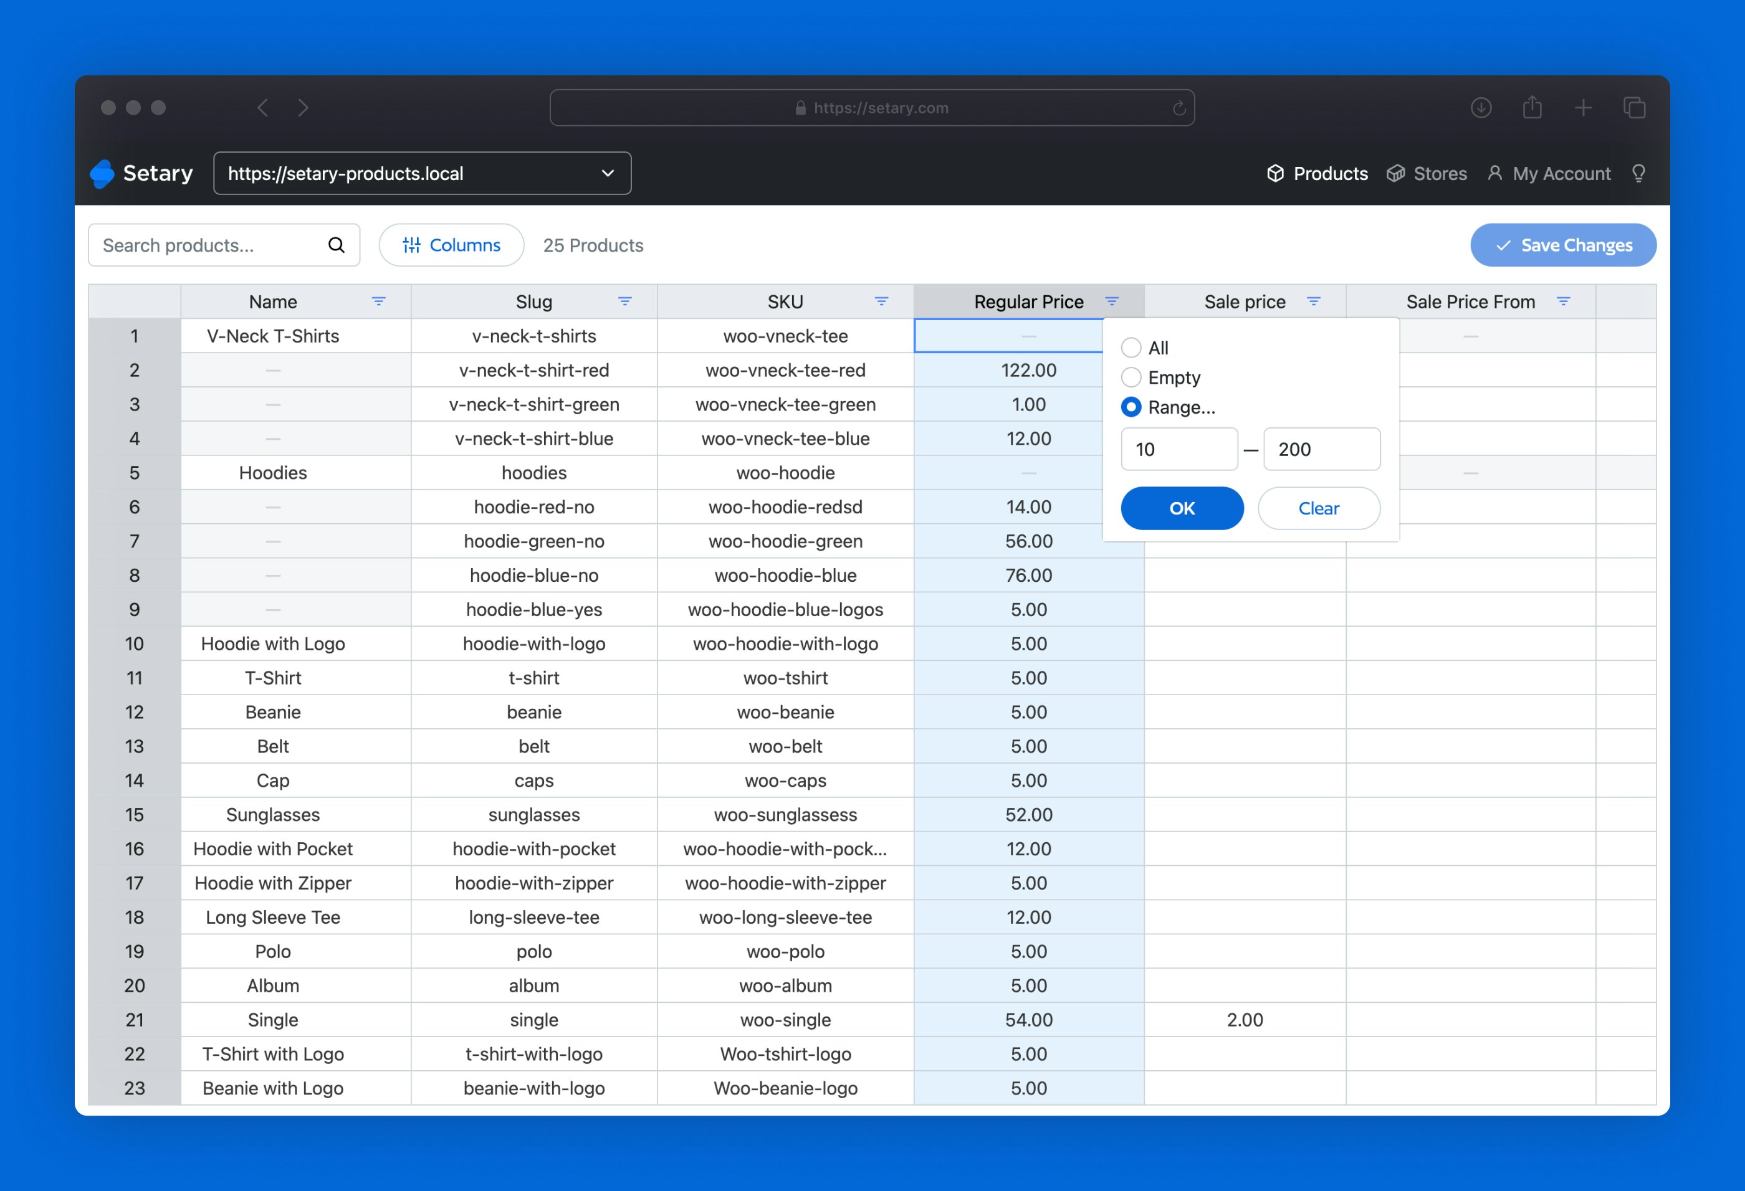
Task: Open the store URL dropdown
Action: tap(422, 173)
